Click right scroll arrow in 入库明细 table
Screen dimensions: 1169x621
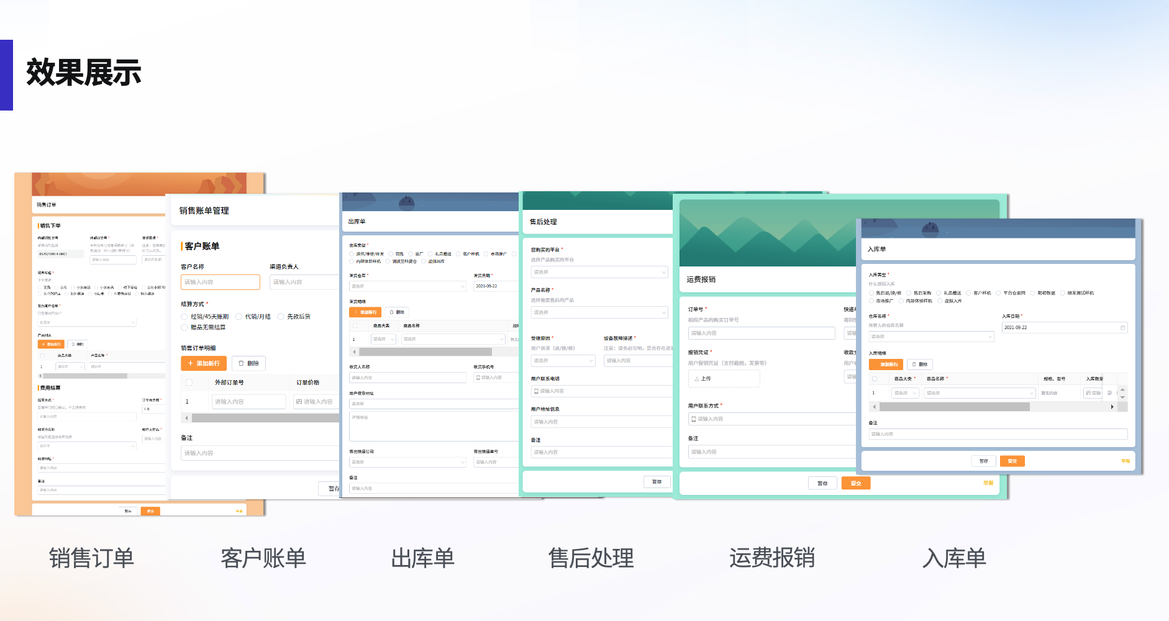[x=1112, y=407]
